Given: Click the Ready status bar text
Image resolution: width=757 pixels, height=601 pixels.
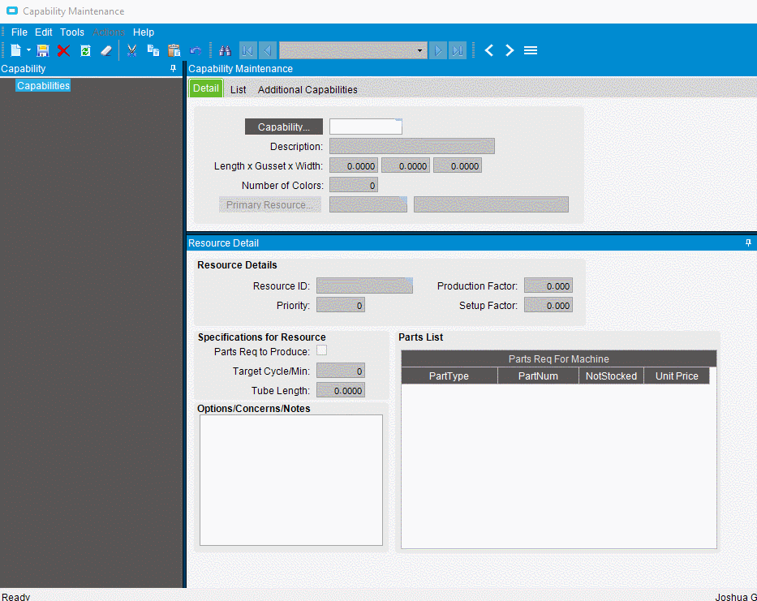Looking at the screenshot, I should [16, 597].
